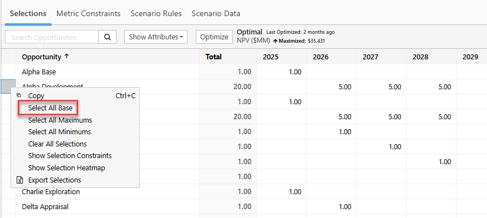487x218 pixels.
Task: Click the 2025 cell for Alpha Base
Action: point(281,72)
